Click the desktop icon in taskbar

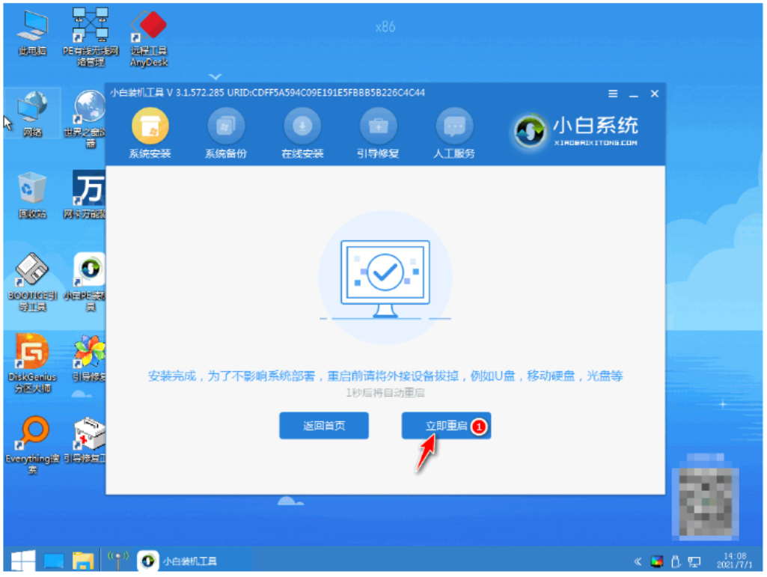tap(54, 561)
